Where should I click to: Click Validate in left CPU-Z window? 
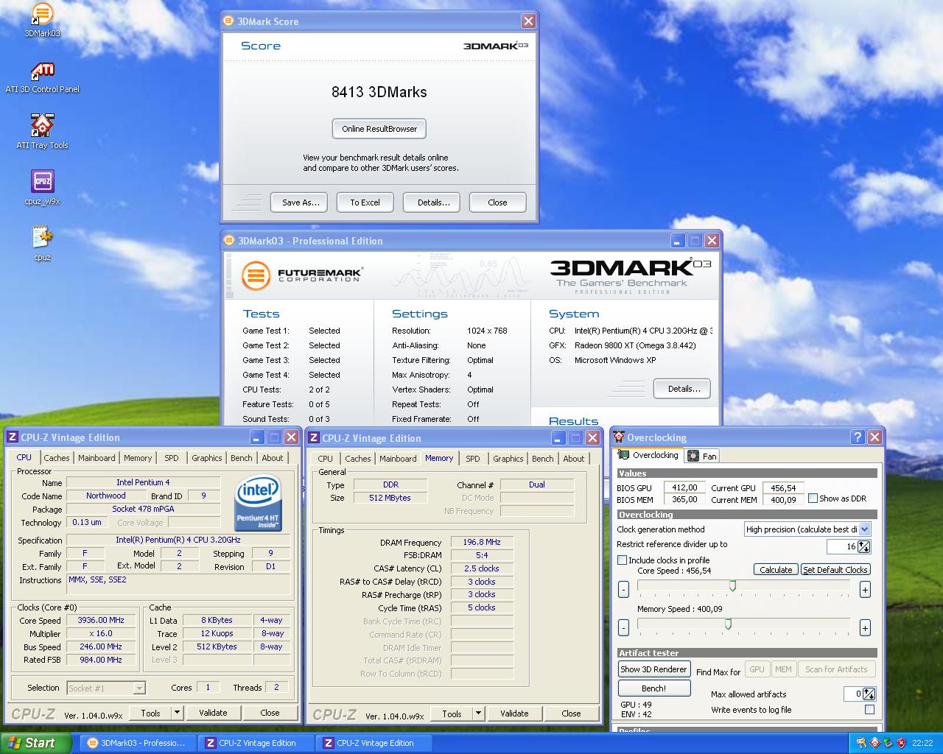(213, 713)
